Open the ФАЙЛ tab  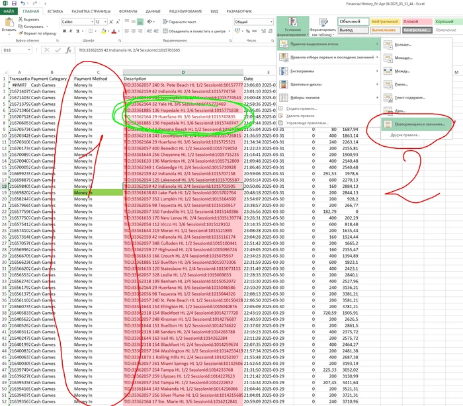(x=9, y=11)
